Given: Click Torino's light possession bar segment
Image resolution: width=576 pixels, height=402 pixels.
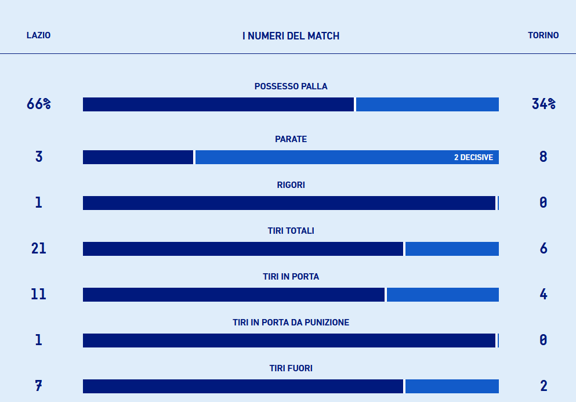Looking at the screenshot, I should 427,104.
